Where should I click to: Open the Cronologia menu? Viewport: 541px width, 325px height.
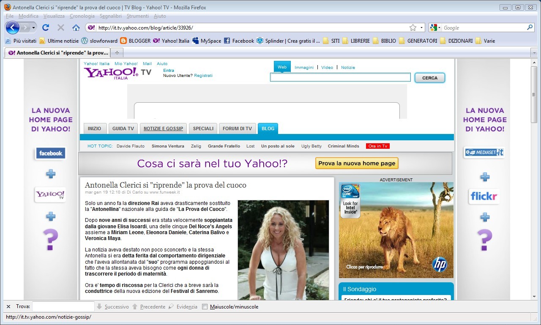click(x=82, y=16)
